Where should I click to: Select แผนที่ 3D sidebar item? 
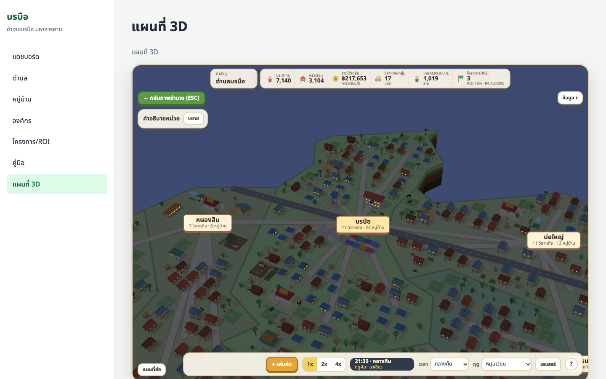(57, 184)
